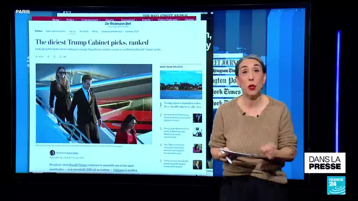
Task: Expand the Video/Podcasts dropdown in red bar
Action: (169, 20)
